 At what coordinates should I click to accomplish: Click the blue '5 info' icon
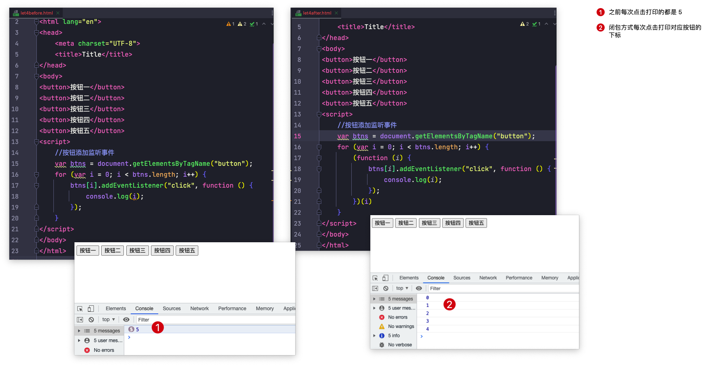coord(382,336)
